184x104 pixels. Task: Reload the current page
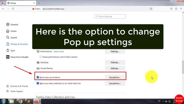(13, 9)
